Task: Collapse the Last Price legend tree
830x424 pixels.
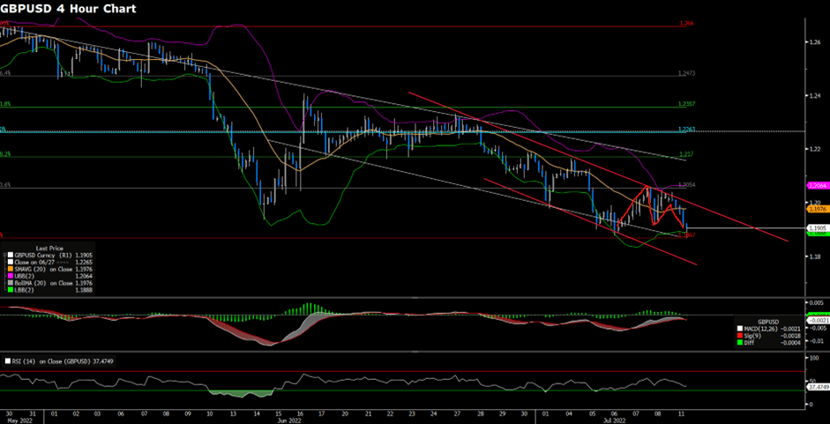Action: coord(3,256)
